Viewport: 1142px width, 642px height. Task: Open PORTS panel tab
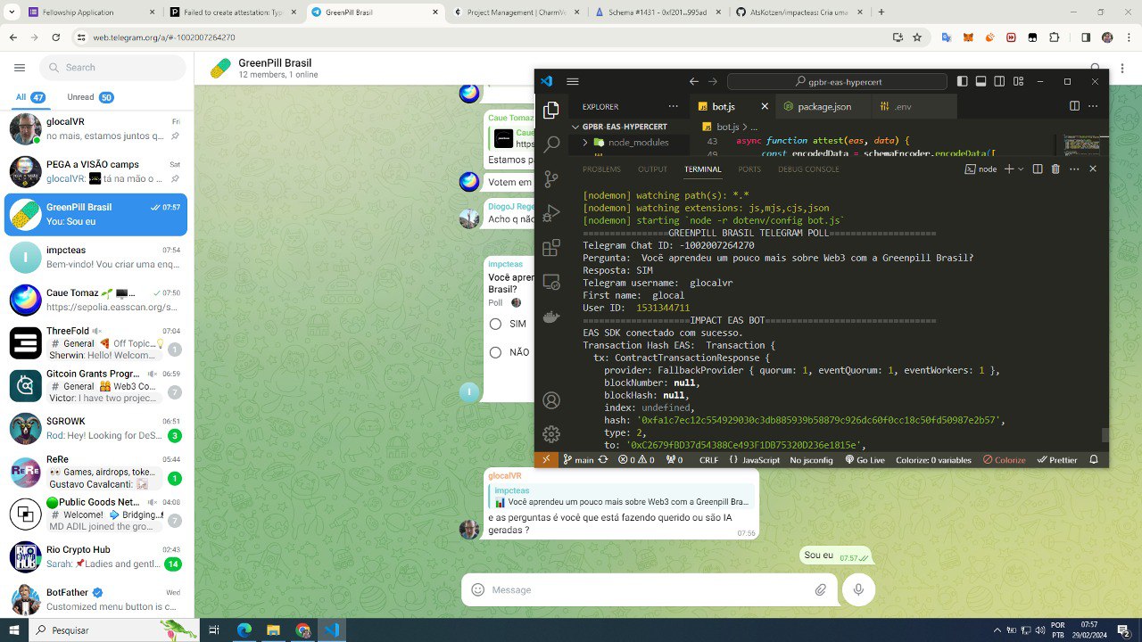749,169
